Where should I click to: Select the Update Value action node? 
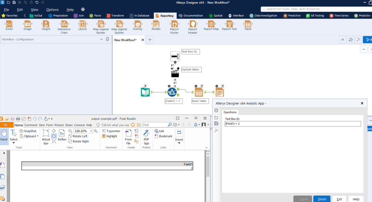[175, 73]
